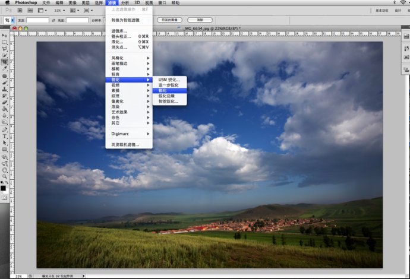Select the Rectangular Marquee tool
Screen dimensions: 410x279
point(4,42)
